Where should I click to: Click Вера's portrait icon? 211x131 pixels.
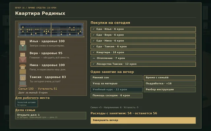(x=23, y=58)
